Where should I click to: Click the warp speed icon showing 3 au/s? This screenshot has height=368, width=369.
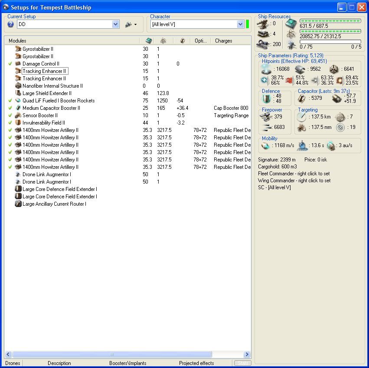(x=331, y=146)
